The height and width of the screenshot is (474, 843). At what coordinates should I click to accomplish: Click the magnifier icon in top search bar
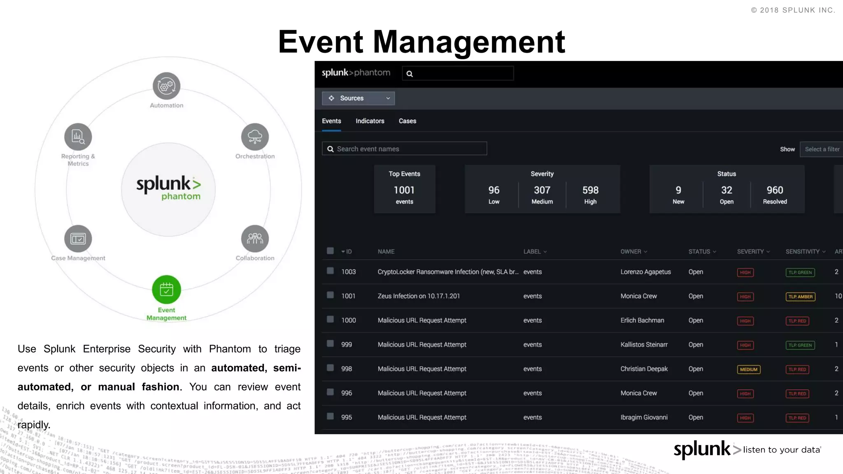(410, 74)
